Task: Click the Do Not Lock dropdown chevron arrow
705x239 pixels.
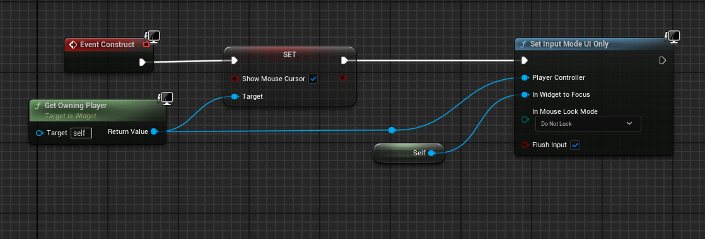Action: click(629, 123)
